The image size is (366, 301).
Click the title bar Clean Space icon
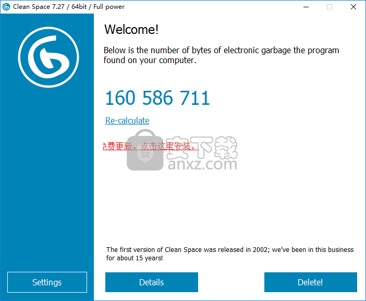point(6,7)
